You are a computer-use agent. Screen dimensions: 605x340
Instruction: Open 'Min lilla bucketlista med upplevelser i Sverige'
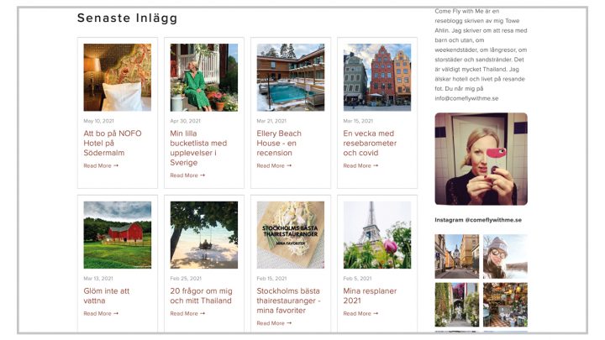[198, 148]
